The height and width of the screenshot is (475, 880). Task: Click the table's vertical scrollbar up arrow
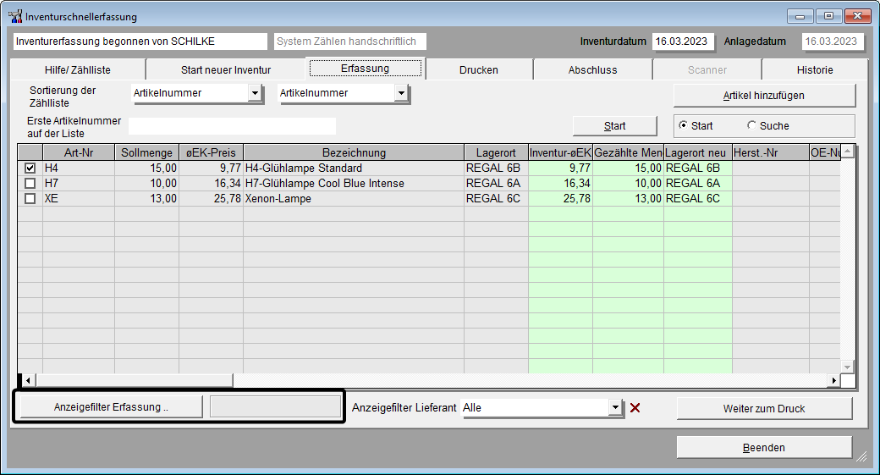pyautogui.click(x=848, y=151)
